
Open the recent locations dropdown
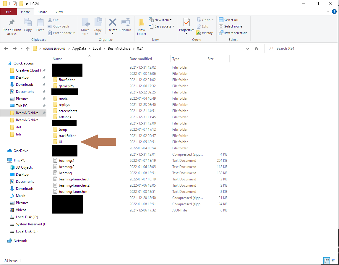[x=22, y=49]
